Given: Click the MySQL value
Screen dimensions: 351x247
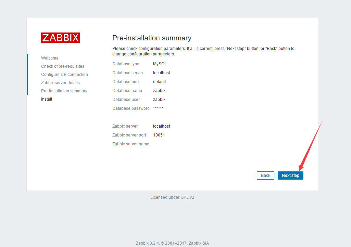Looking at the screenshot, I should point(160,64).
